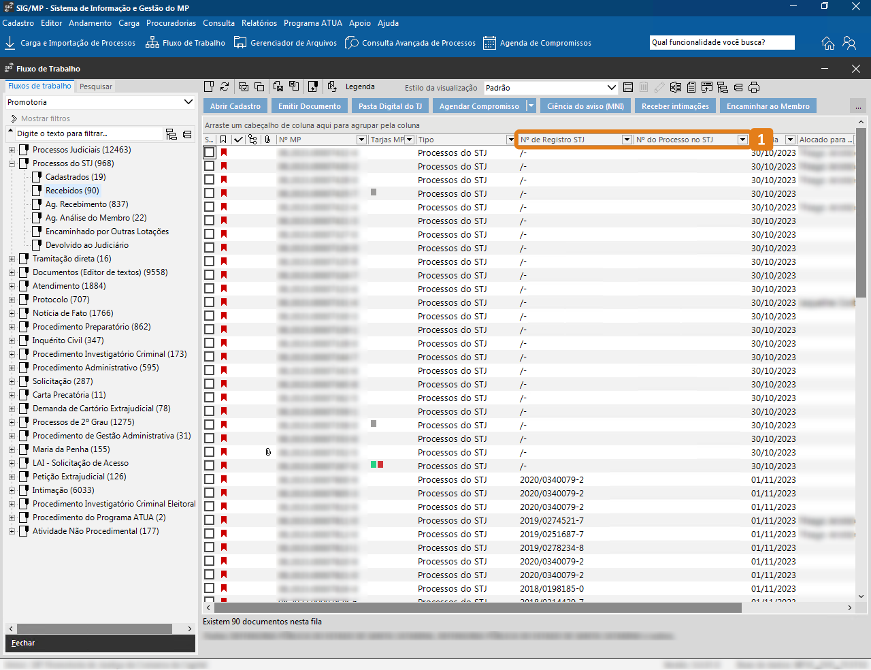Open Consulta Avançada de Processos

click(410, 43)
